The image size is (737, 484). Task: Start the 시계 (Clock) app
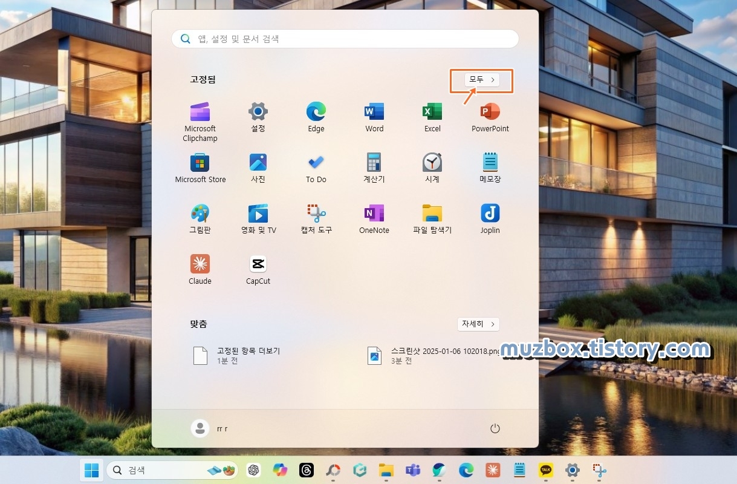pos(432,162)
